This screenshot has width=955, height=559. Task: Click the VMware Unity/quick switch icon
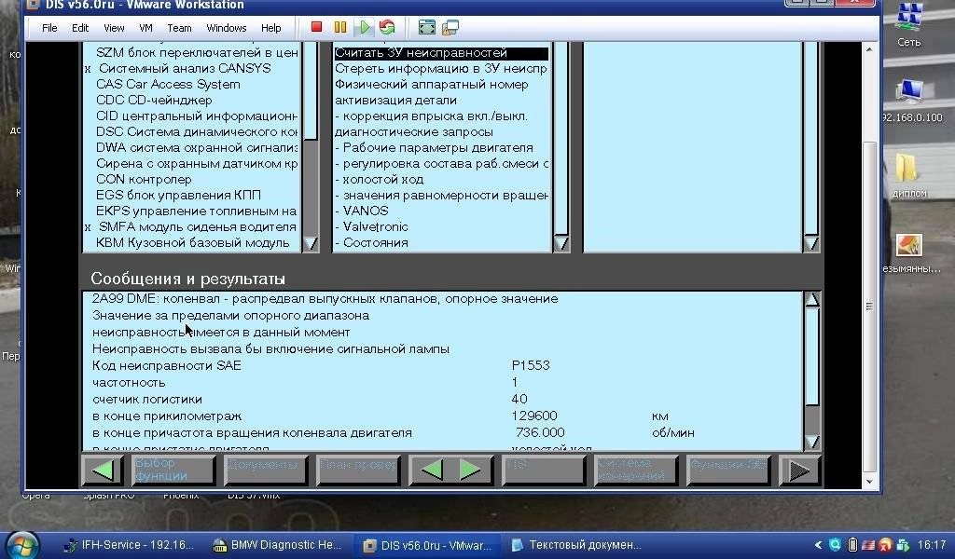(x=450, y=27)
